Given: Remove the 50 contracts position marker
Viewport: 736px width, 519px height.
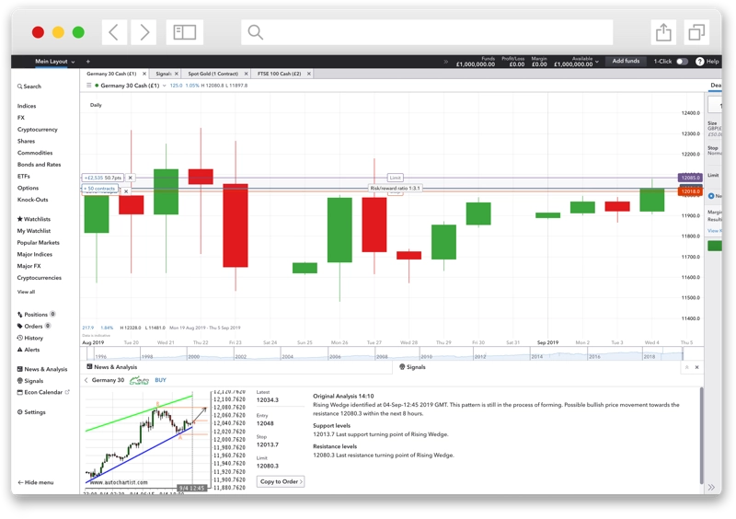Looking at the screenshot, I should pyautogui.click(x=126, y=191).
